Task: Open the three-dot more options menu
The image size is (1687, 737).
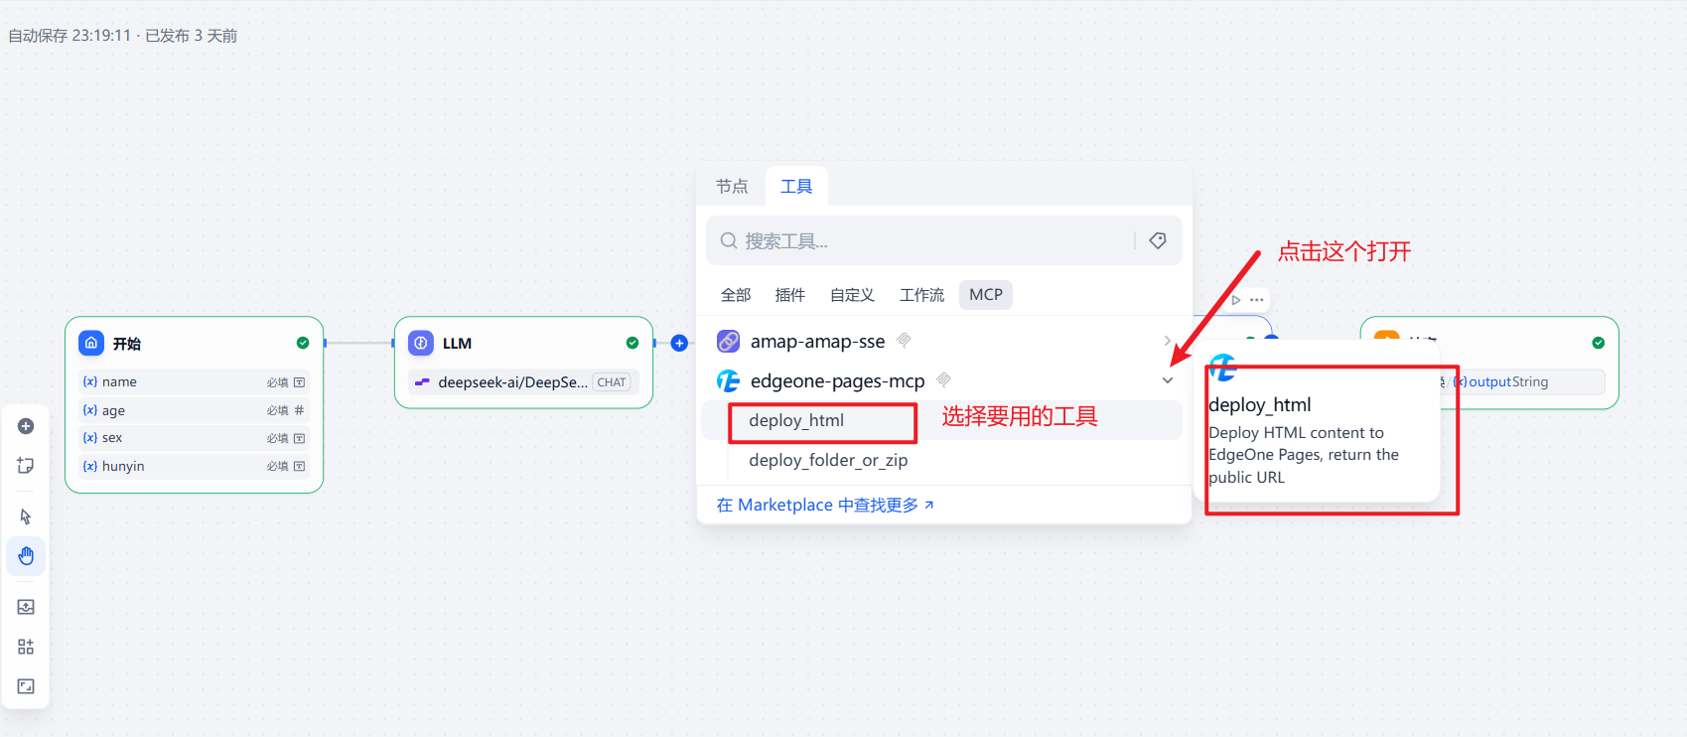Action: click(1257, 299)
